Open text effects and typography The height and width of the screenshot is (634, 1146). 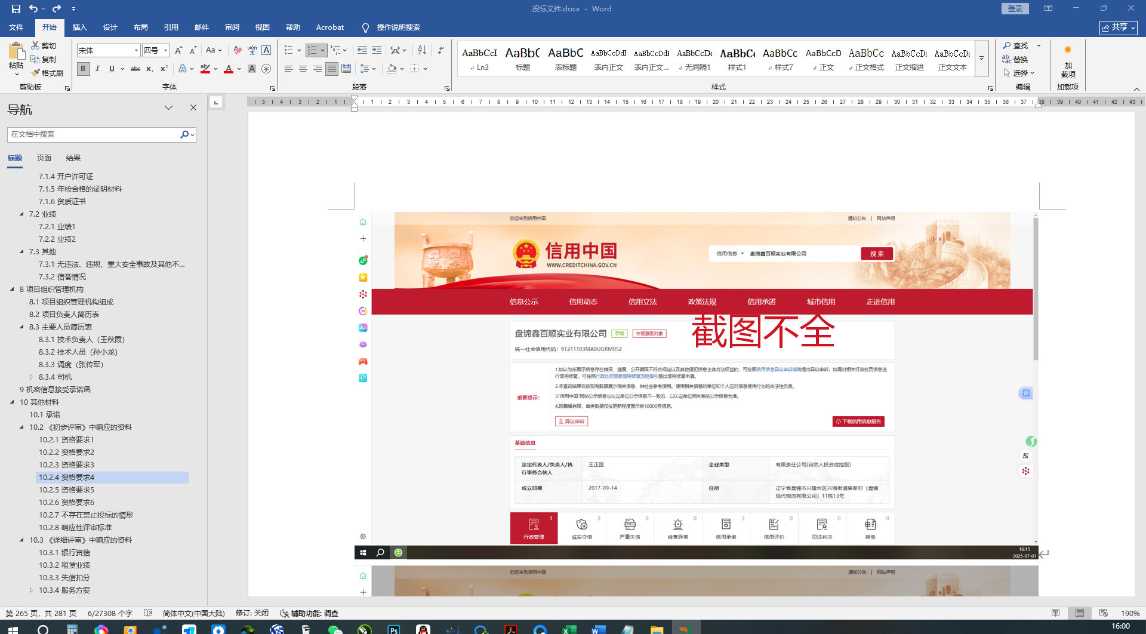[183, 69]
